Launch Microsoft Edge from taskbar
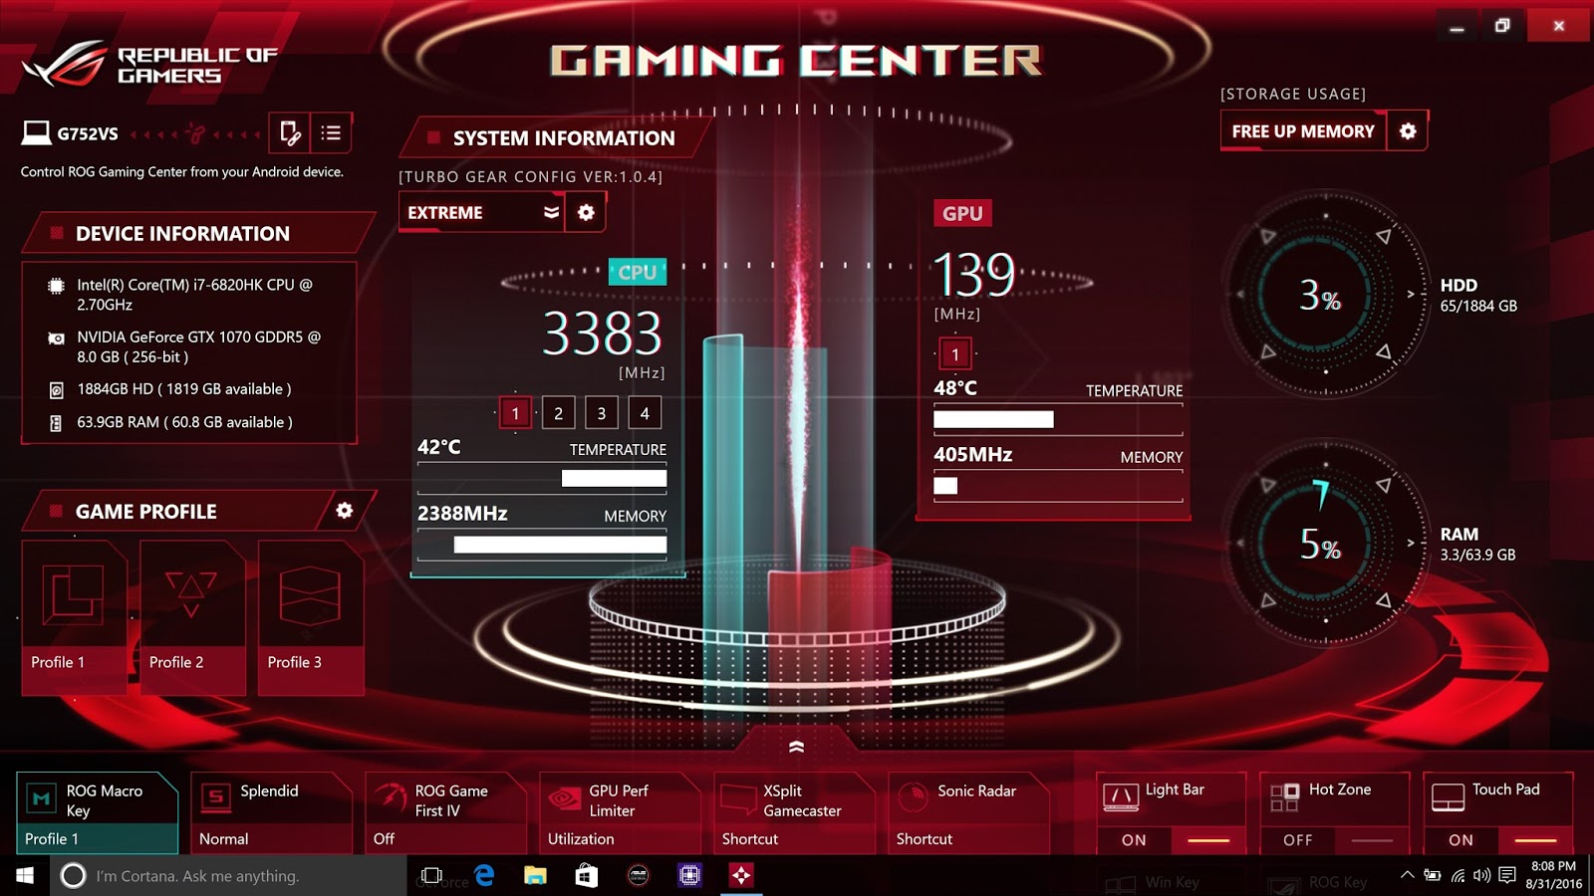 pos(484,875)
